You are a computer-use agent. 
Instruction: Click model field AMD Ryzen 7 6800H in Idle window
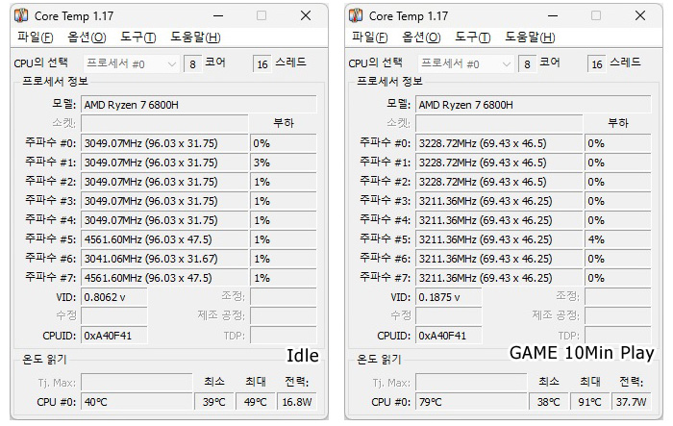[x=199, y=105]
